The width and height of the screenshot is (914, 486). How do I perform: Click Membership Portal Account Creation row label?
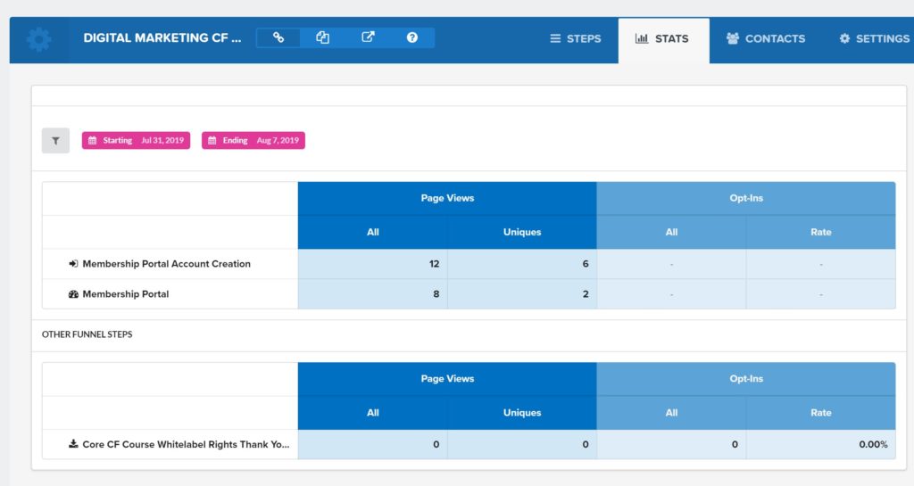[166, 264]
